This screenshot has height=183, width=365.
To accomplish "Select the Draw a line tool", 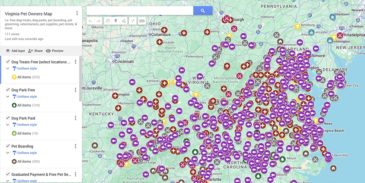I will tap(124, 21).
